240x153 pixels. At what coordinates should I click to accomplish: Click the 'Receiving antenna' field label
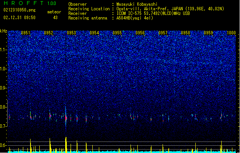point(88,18)
